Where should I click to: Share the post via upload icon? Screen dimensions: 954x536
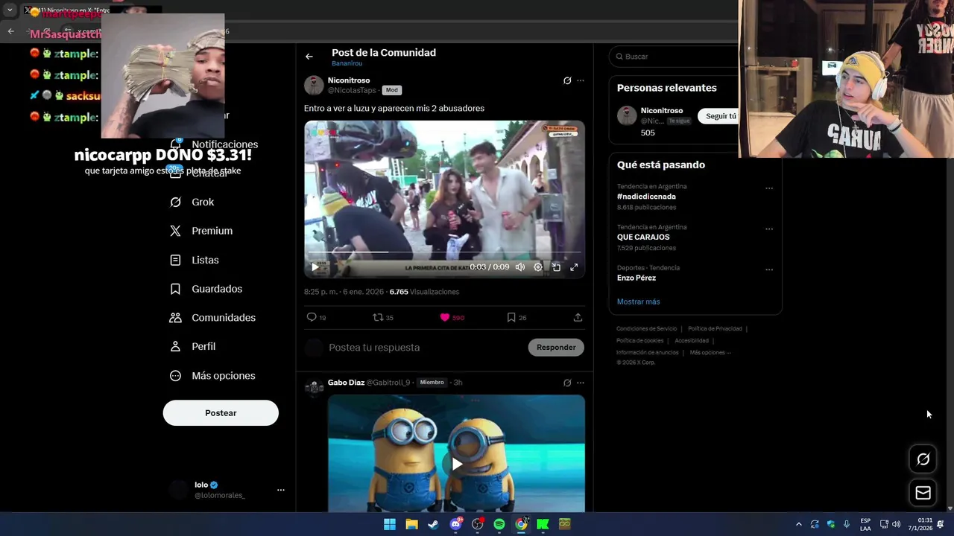pos(578,317)
